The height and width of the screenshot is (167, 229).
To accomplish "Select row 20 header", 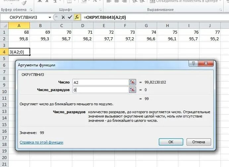I will [4, 158].
